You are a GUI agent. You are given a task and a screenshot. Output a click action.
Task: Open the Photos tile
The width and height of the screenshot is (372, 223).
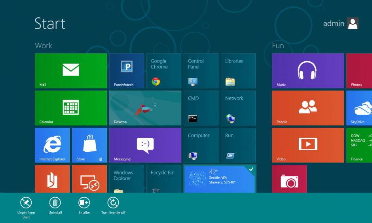tap(359, 71)
